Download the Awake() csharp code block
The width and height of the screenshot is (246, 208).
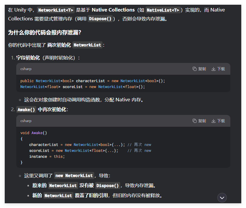(218, 121)
